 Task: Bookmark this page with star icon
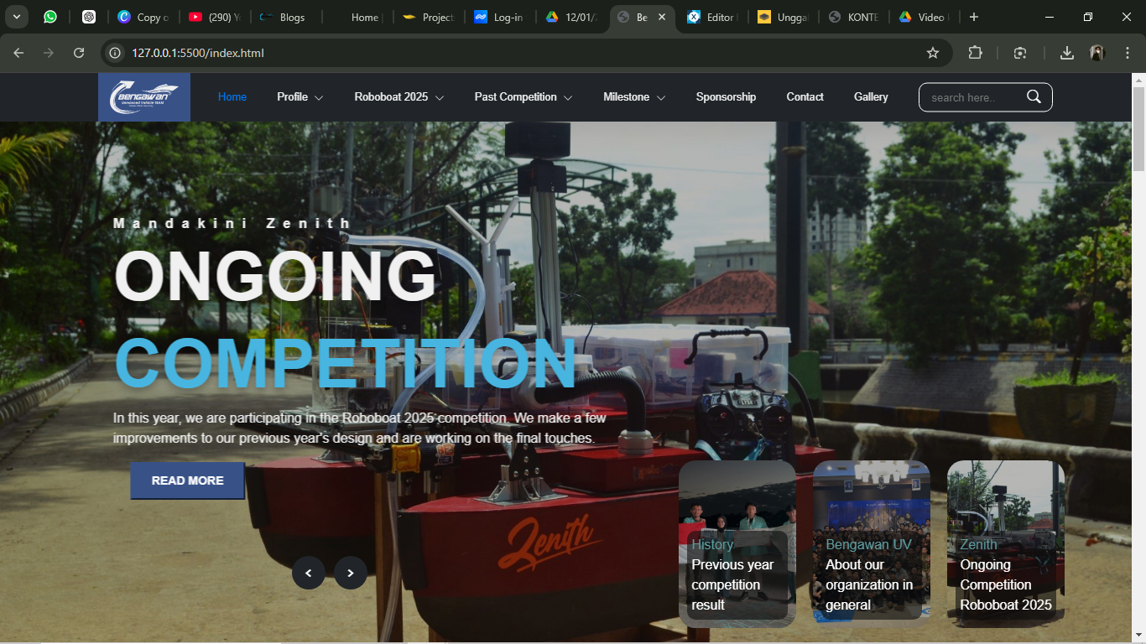point(932,53)
